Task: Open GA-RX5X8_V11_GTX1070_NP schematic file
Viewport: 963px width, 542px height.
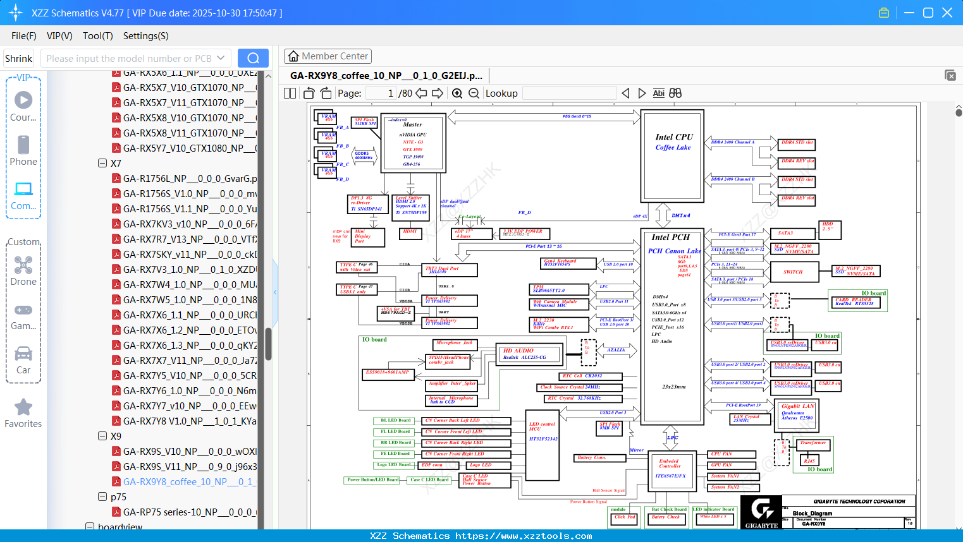Action: 190,133
